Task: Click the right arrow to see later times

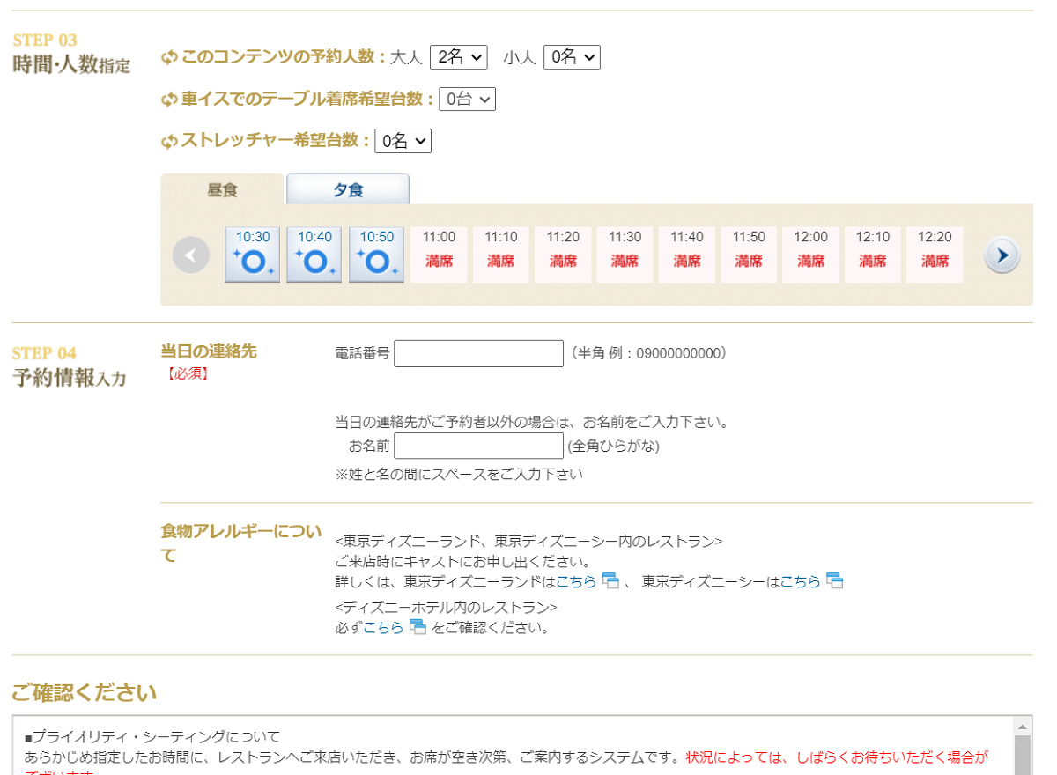Action: (x=1002, y=255)
